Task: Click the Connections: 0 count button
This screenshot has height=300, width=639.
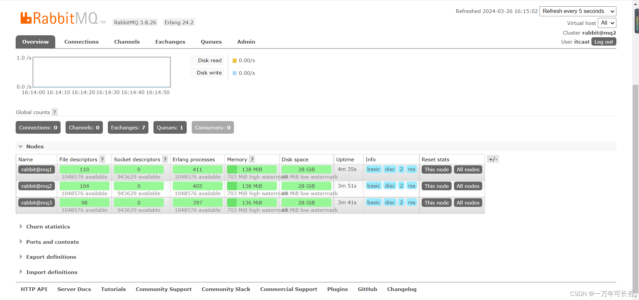Action: 38,127
